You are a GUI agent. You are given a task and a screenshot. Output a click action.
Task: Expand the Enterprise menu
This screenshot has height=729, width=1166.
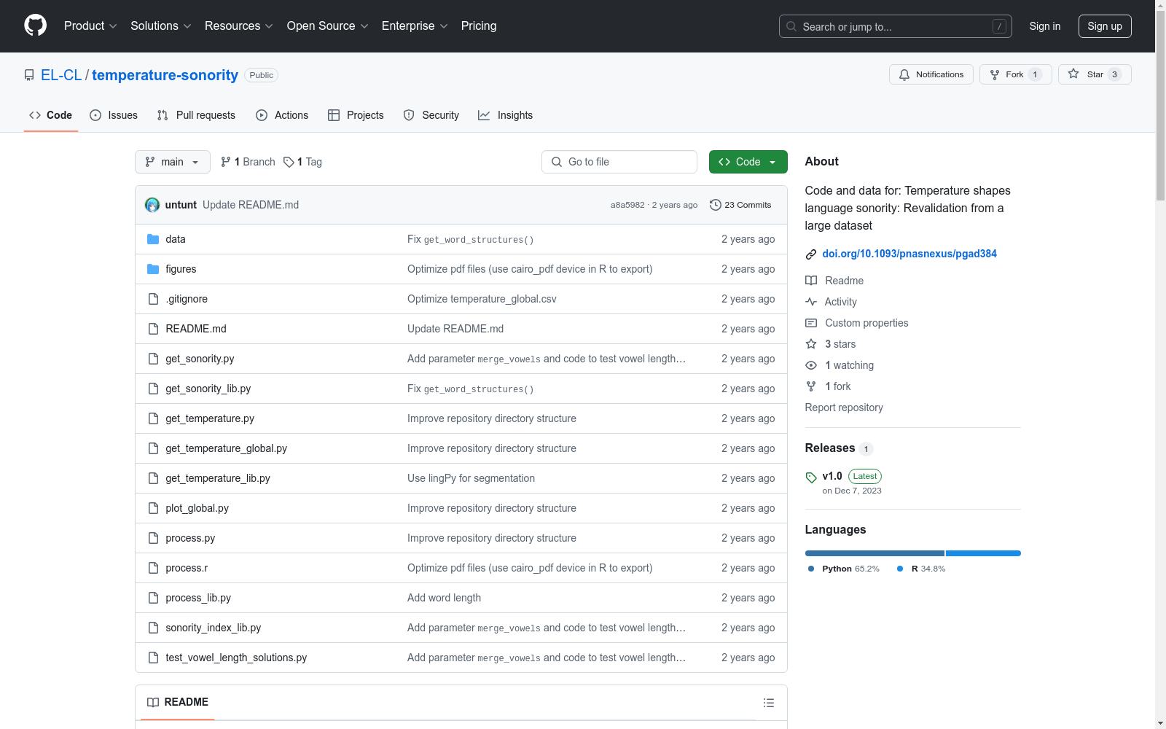tap(415, 26)
